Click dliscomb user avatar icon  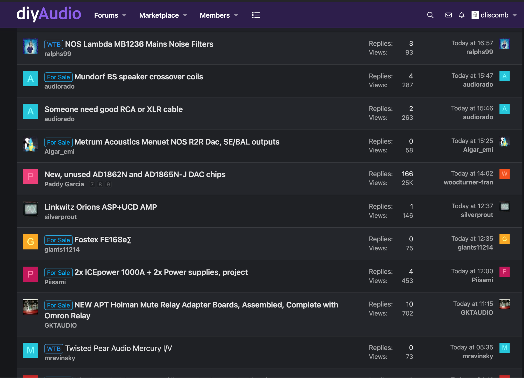click(x=475, y=15)
